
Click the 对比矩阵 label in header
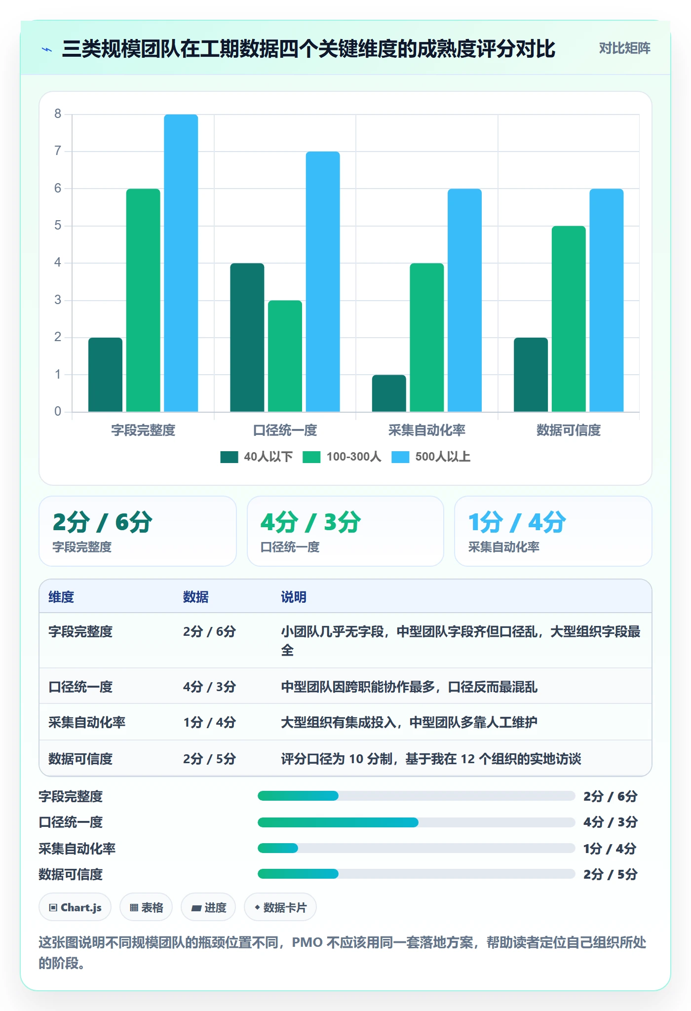pos(624,48)
